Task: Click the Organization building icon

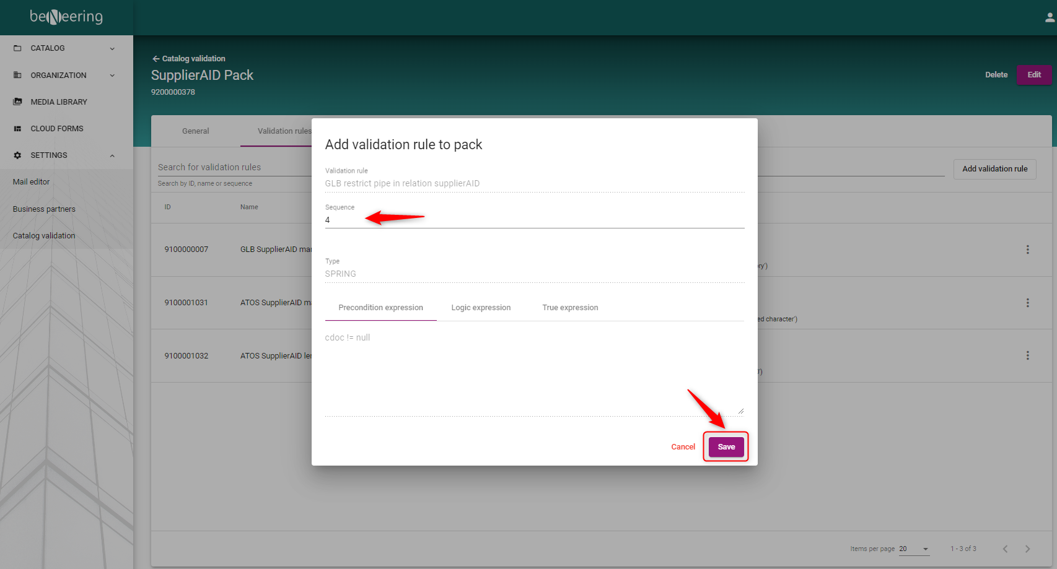Action: pos(17,75)
